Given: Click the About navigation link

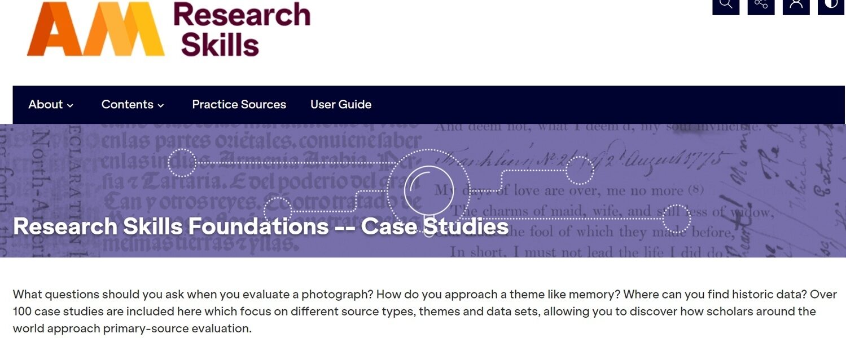Looking at the screenshot, I should coord(46,104).
